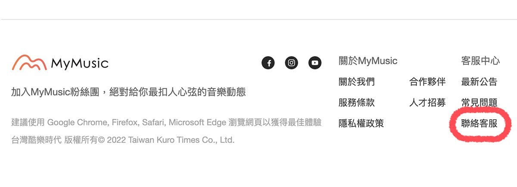
Task: Open the 常見問題 link
Action: tap(479, 103)
